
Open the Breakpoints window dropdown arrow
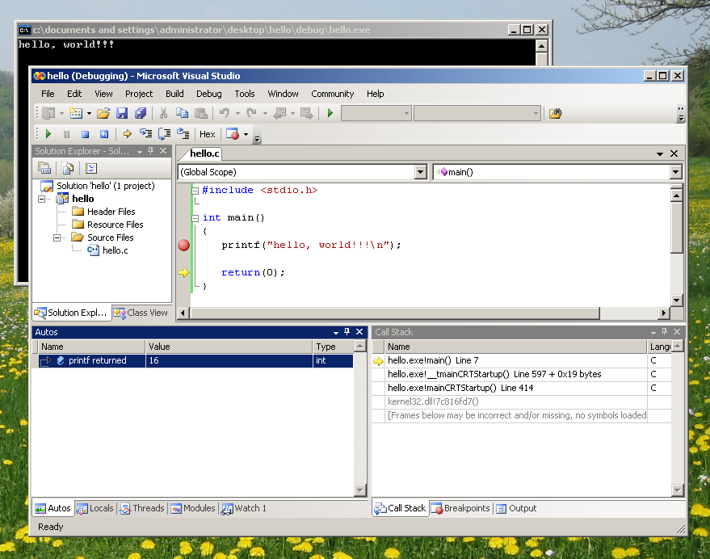click(246, 135)
